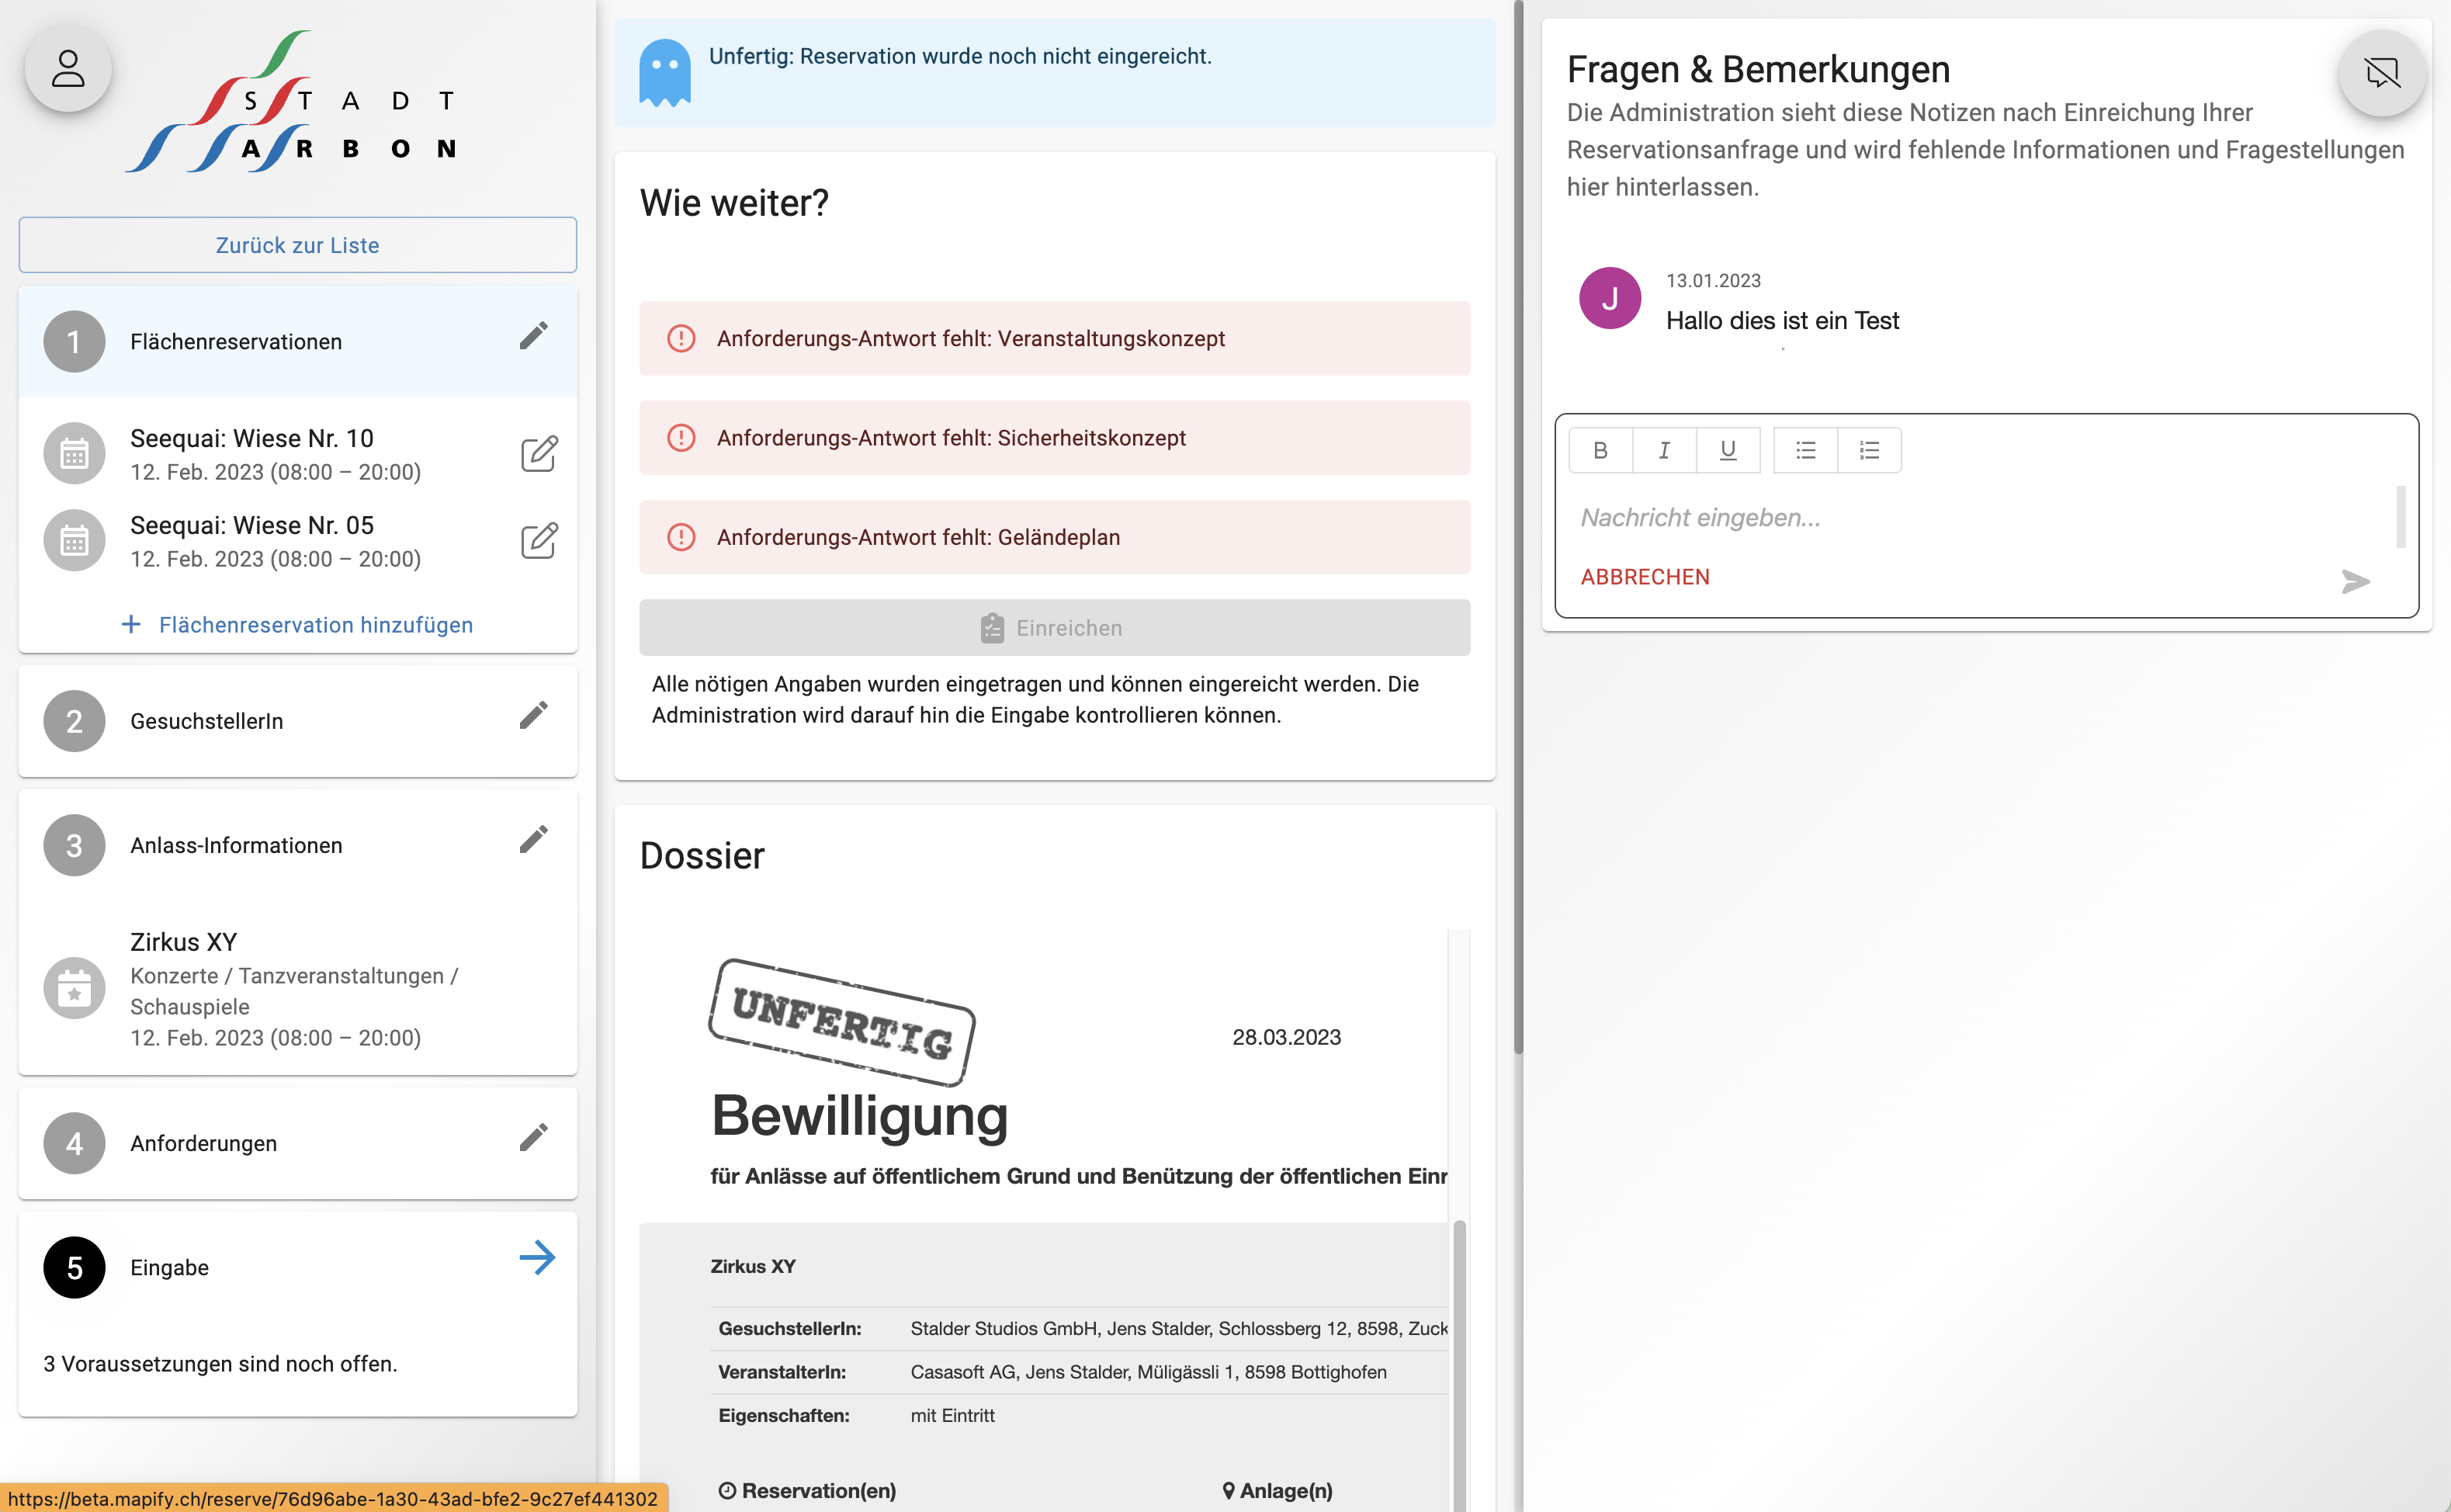Open the Flächenreservationen edit pencil
This screenshot has height=1512, width=2451.
[535, 336]
